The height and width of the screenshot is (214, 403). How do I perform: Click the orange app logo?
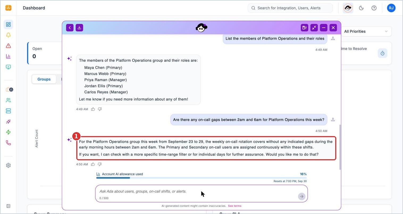(x=8, y=8)
